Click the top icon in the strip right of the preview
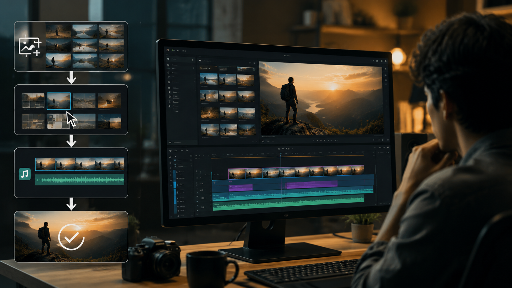512x288 pixels. click(386, 69)
